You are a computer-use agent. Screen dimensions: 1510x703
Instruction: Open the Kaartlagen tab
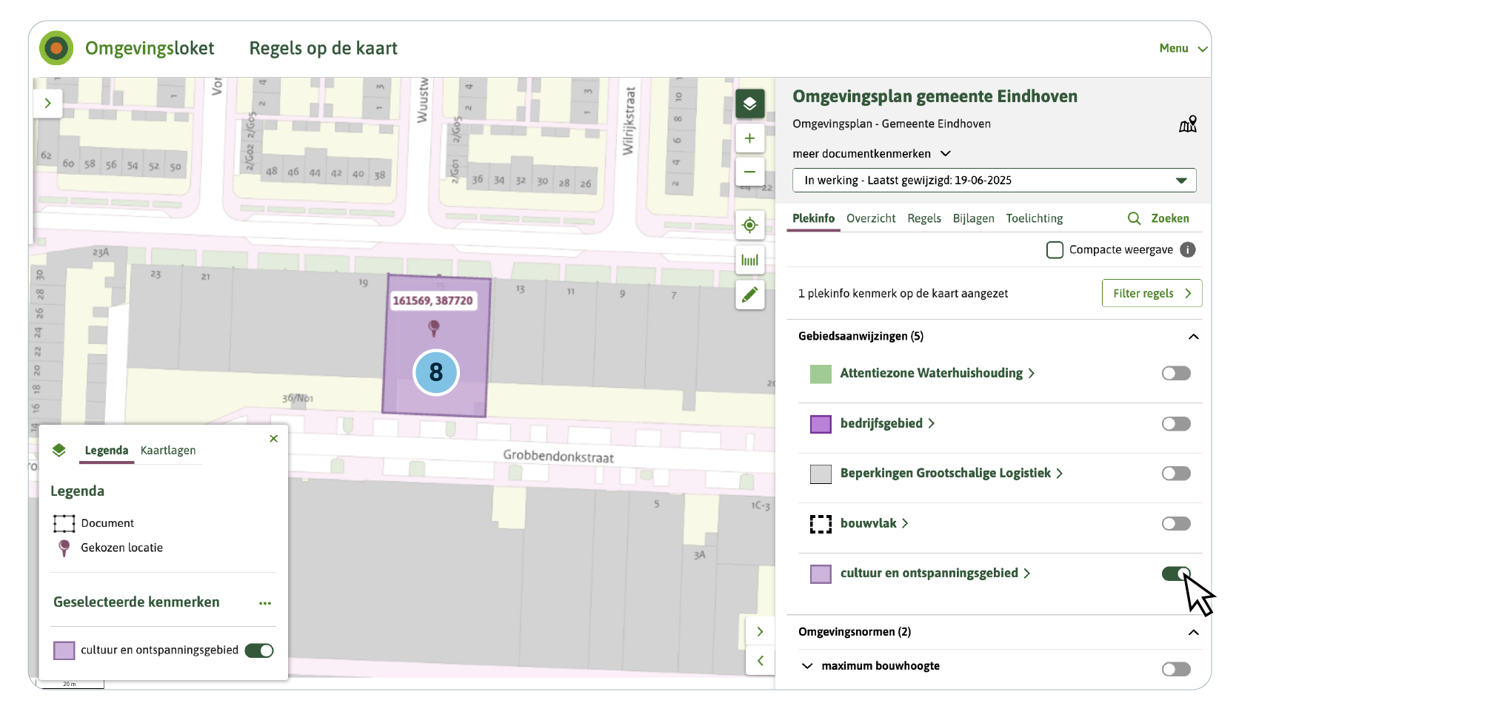pos(168,451)
